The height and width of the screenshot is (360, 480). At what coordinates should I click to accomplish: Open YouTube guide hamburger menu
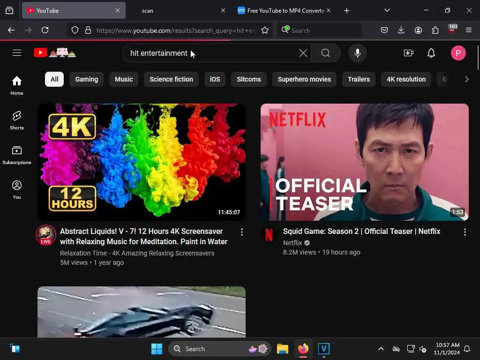[17, 53]
